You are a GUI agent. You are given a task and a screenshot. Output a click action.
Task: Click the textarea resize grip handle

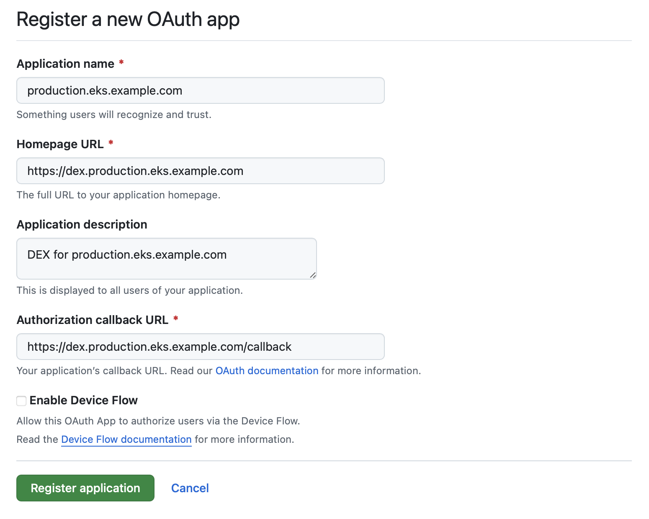313,275
